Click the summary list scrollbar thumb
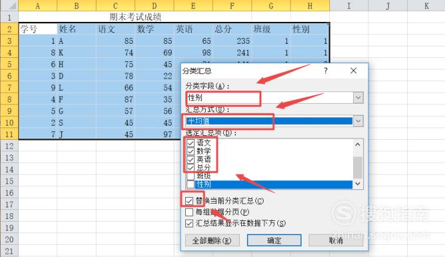 click(358, 167)
